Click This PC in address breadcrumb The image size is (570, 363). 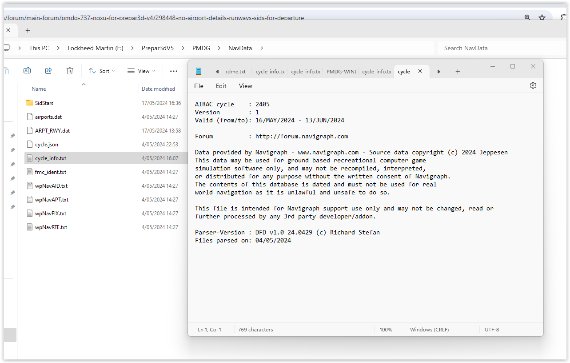click(x=39, y=48)
